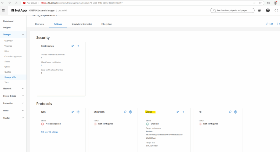Click the search actions, objects, and pages field
280x152 pixels.
tap(232, 10)
